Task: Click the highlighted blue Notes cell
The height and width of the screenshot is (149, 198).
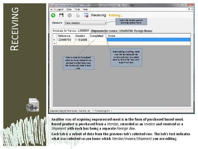Action: click(148, 40)
